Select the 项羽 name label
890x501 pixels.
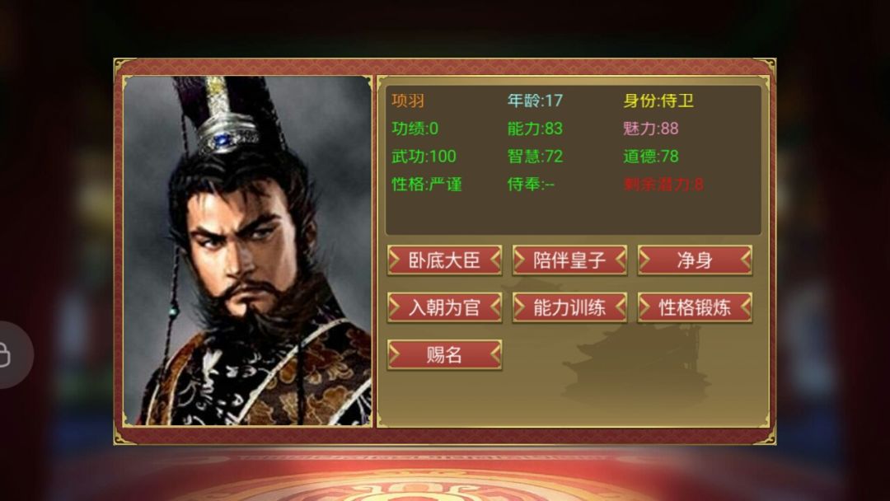[x=408, y=101]
